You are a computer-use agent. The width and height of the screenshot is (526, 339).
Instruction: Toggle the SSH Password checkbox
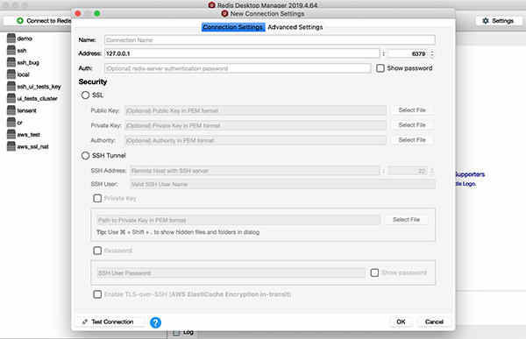pyautogui.click(x=97, y=251)
